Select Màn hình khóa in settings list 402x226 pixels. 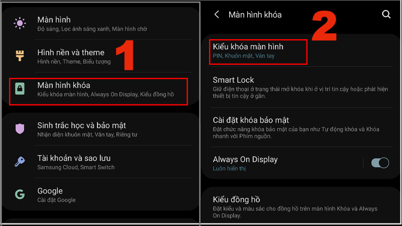(98, 91)
